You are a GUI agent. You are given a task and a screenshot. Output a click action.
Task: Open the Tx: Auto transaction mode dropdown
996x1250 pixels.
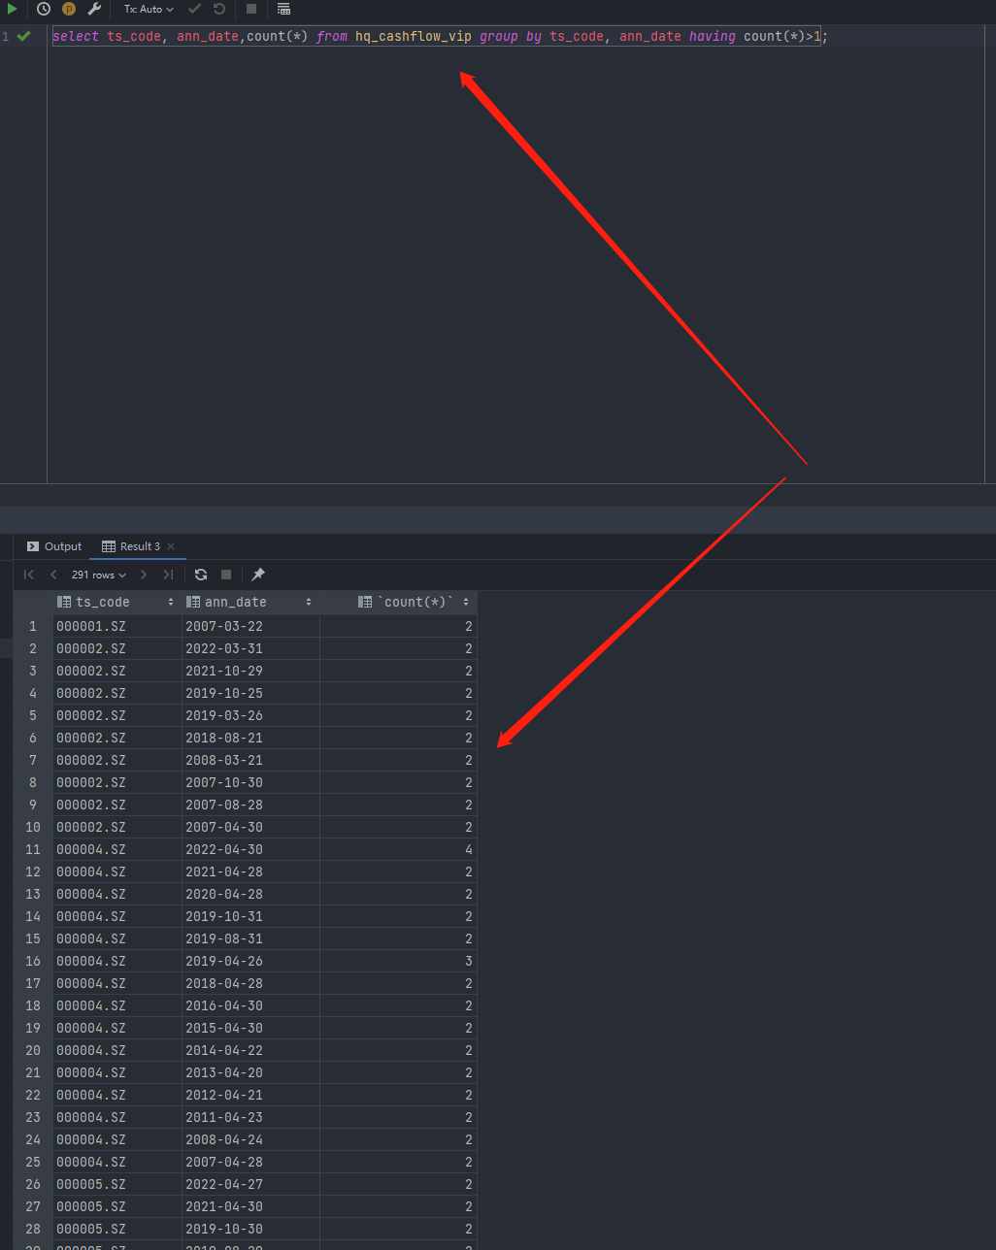[x=149, y=9]
